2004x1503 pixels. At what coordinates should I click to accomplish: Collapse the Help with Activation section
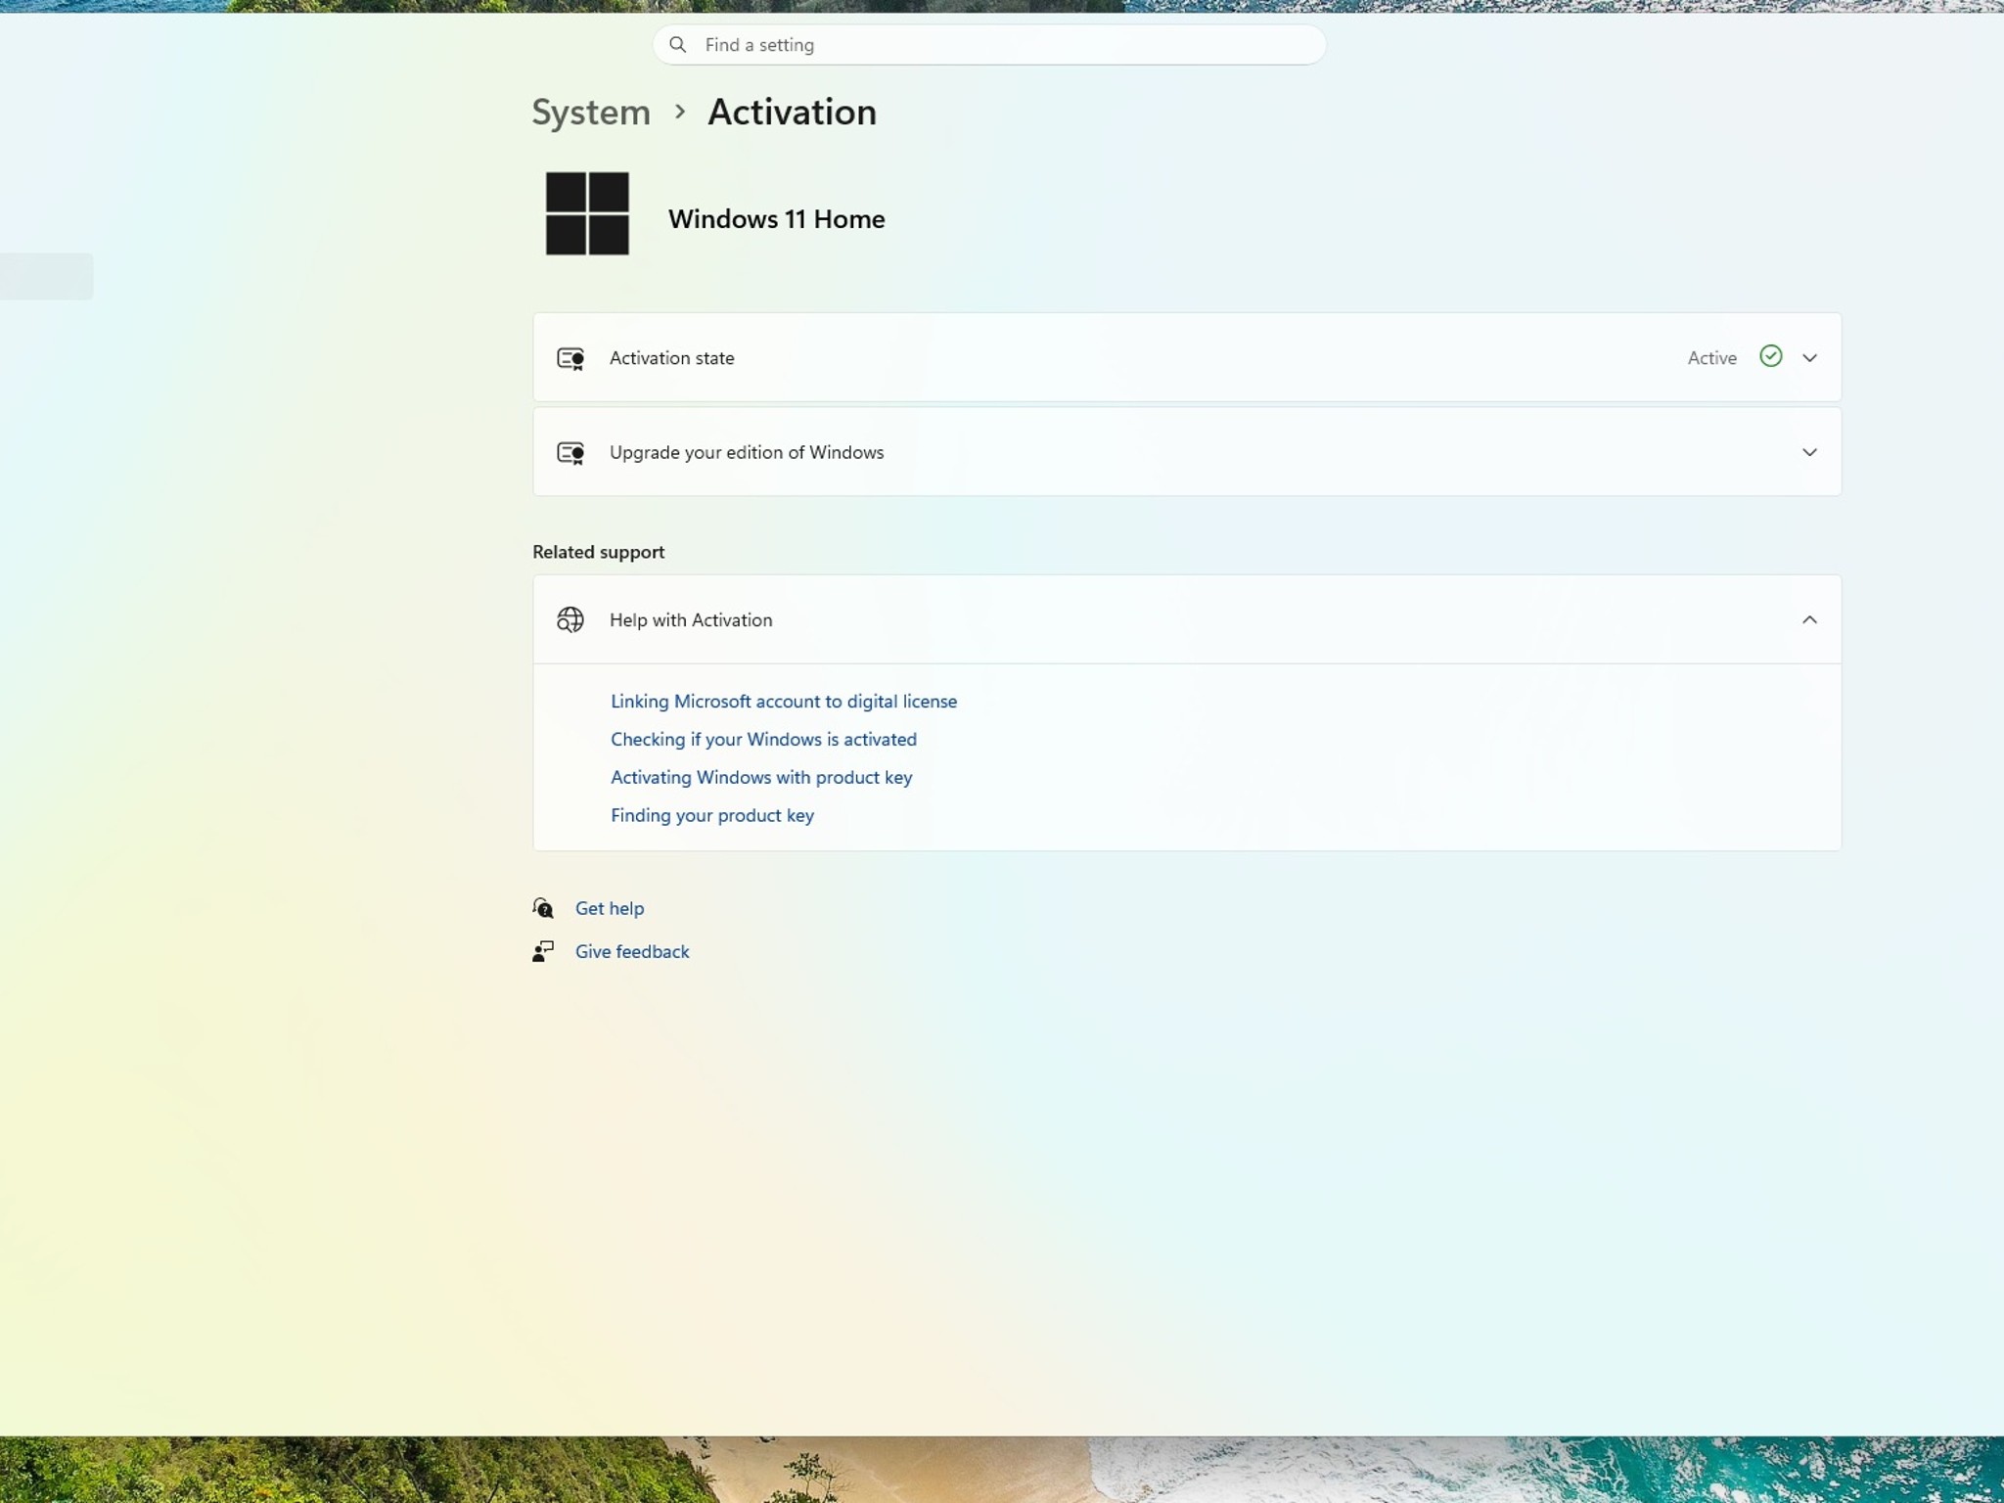click(x=1809, y=619)
